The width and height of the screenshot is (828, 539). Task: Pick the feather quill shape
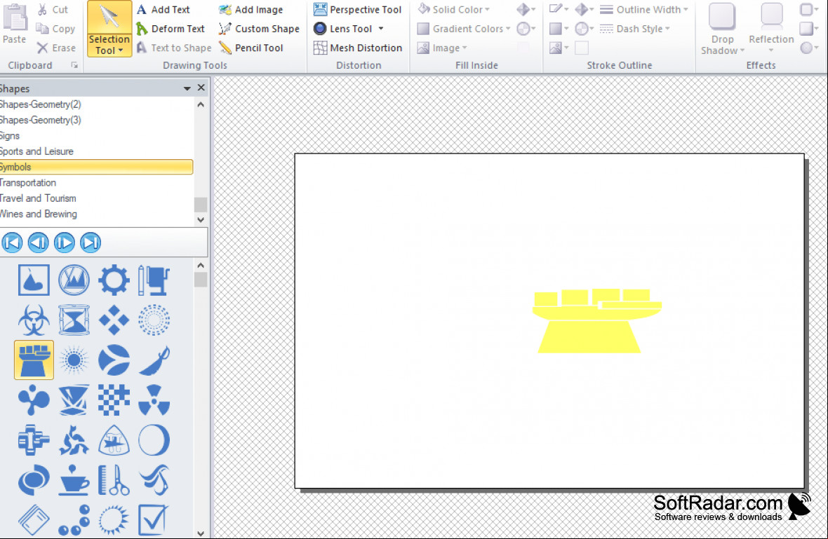[154, 360]
